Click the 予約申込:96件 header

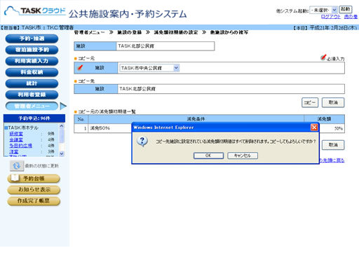[x=34, y=118]
